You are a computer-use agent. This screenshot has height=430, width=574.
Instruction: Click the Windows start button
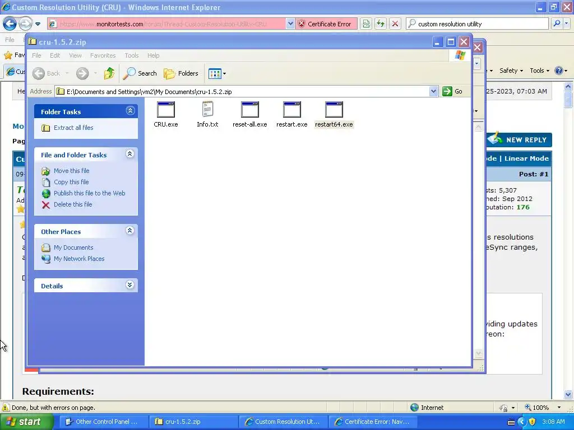(27, 422)
